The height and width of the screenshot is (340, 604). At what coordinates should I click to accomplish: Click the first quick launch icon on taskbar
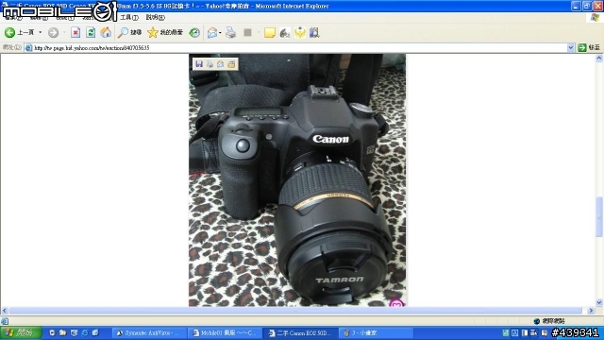52,333
